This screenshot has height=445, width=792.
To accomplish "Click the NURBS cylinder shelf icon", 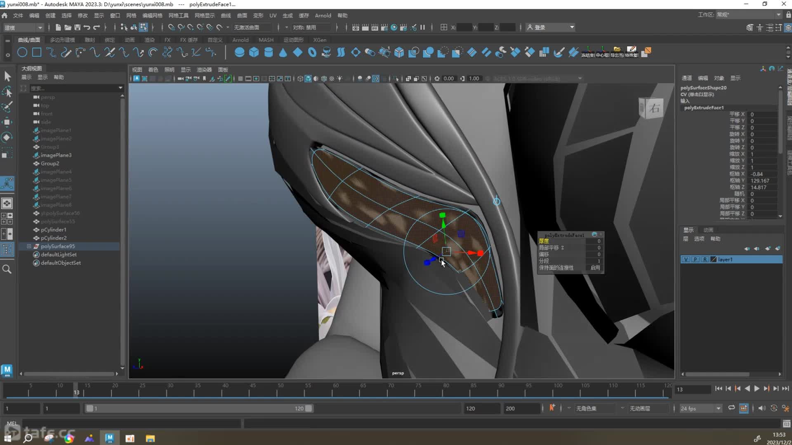I will tap(269, 52).
